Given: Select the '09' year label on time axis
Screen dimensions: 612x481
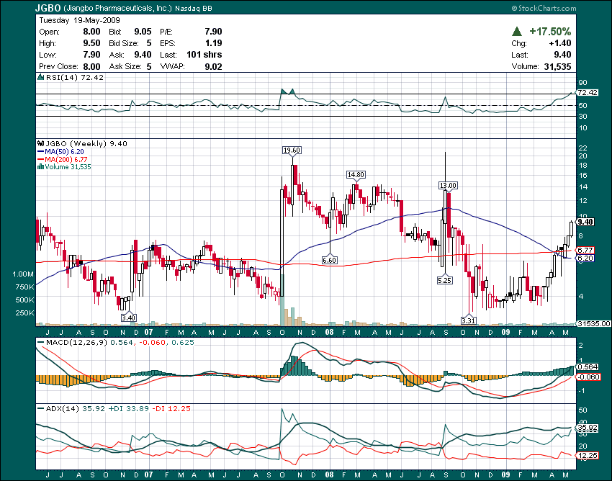Looking at the screenshot, I should point(504,332).
